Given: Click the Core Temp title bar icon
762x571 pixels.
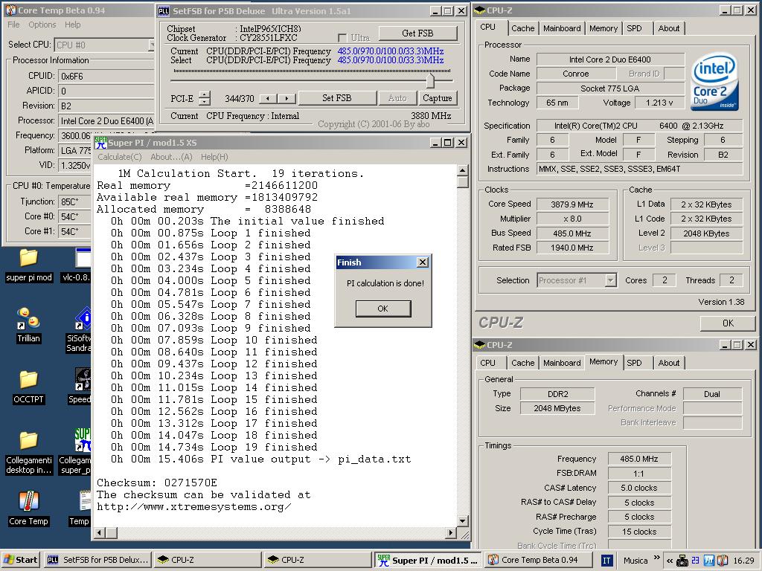Looking at the screenshot, I should coord(10,10).
